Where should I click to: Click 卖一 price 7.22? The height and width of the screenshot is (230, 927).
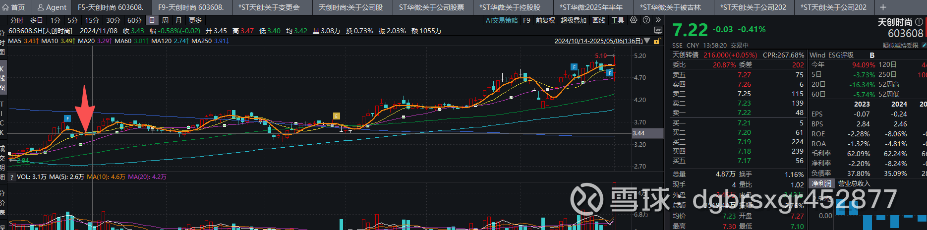(x=744, y=113)
